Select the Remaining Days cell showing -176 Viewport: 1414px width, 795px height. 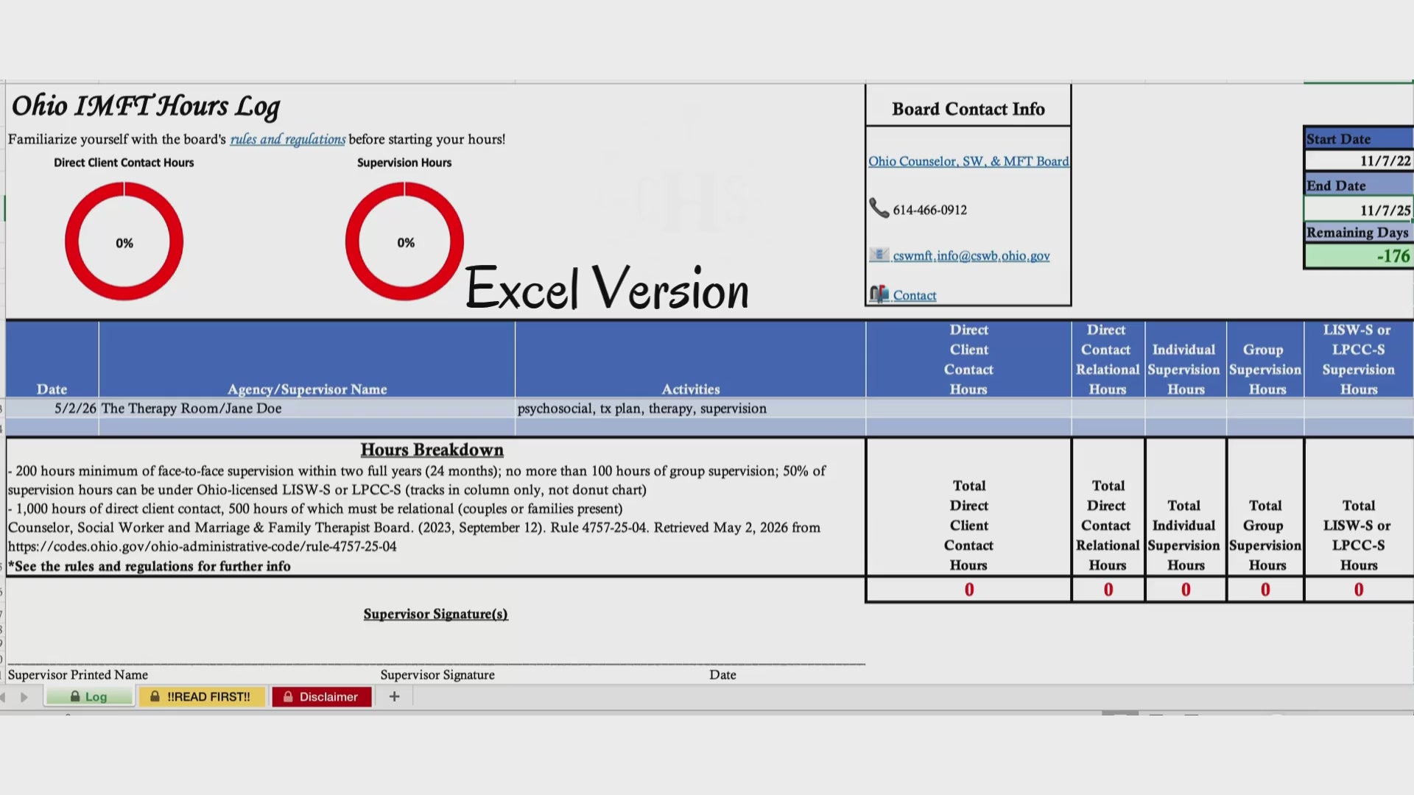pos(1359,255)
